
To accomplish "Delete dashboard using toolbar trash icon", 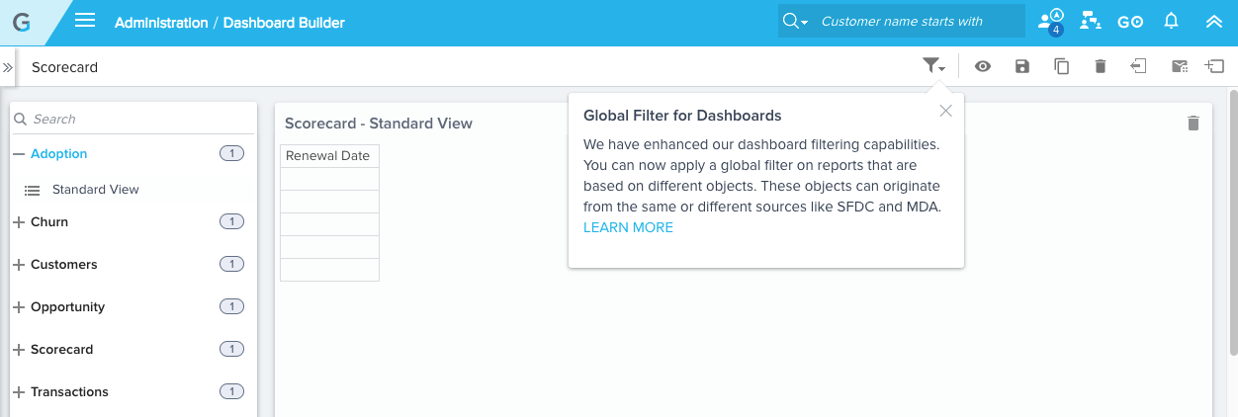I will 1100,66.
